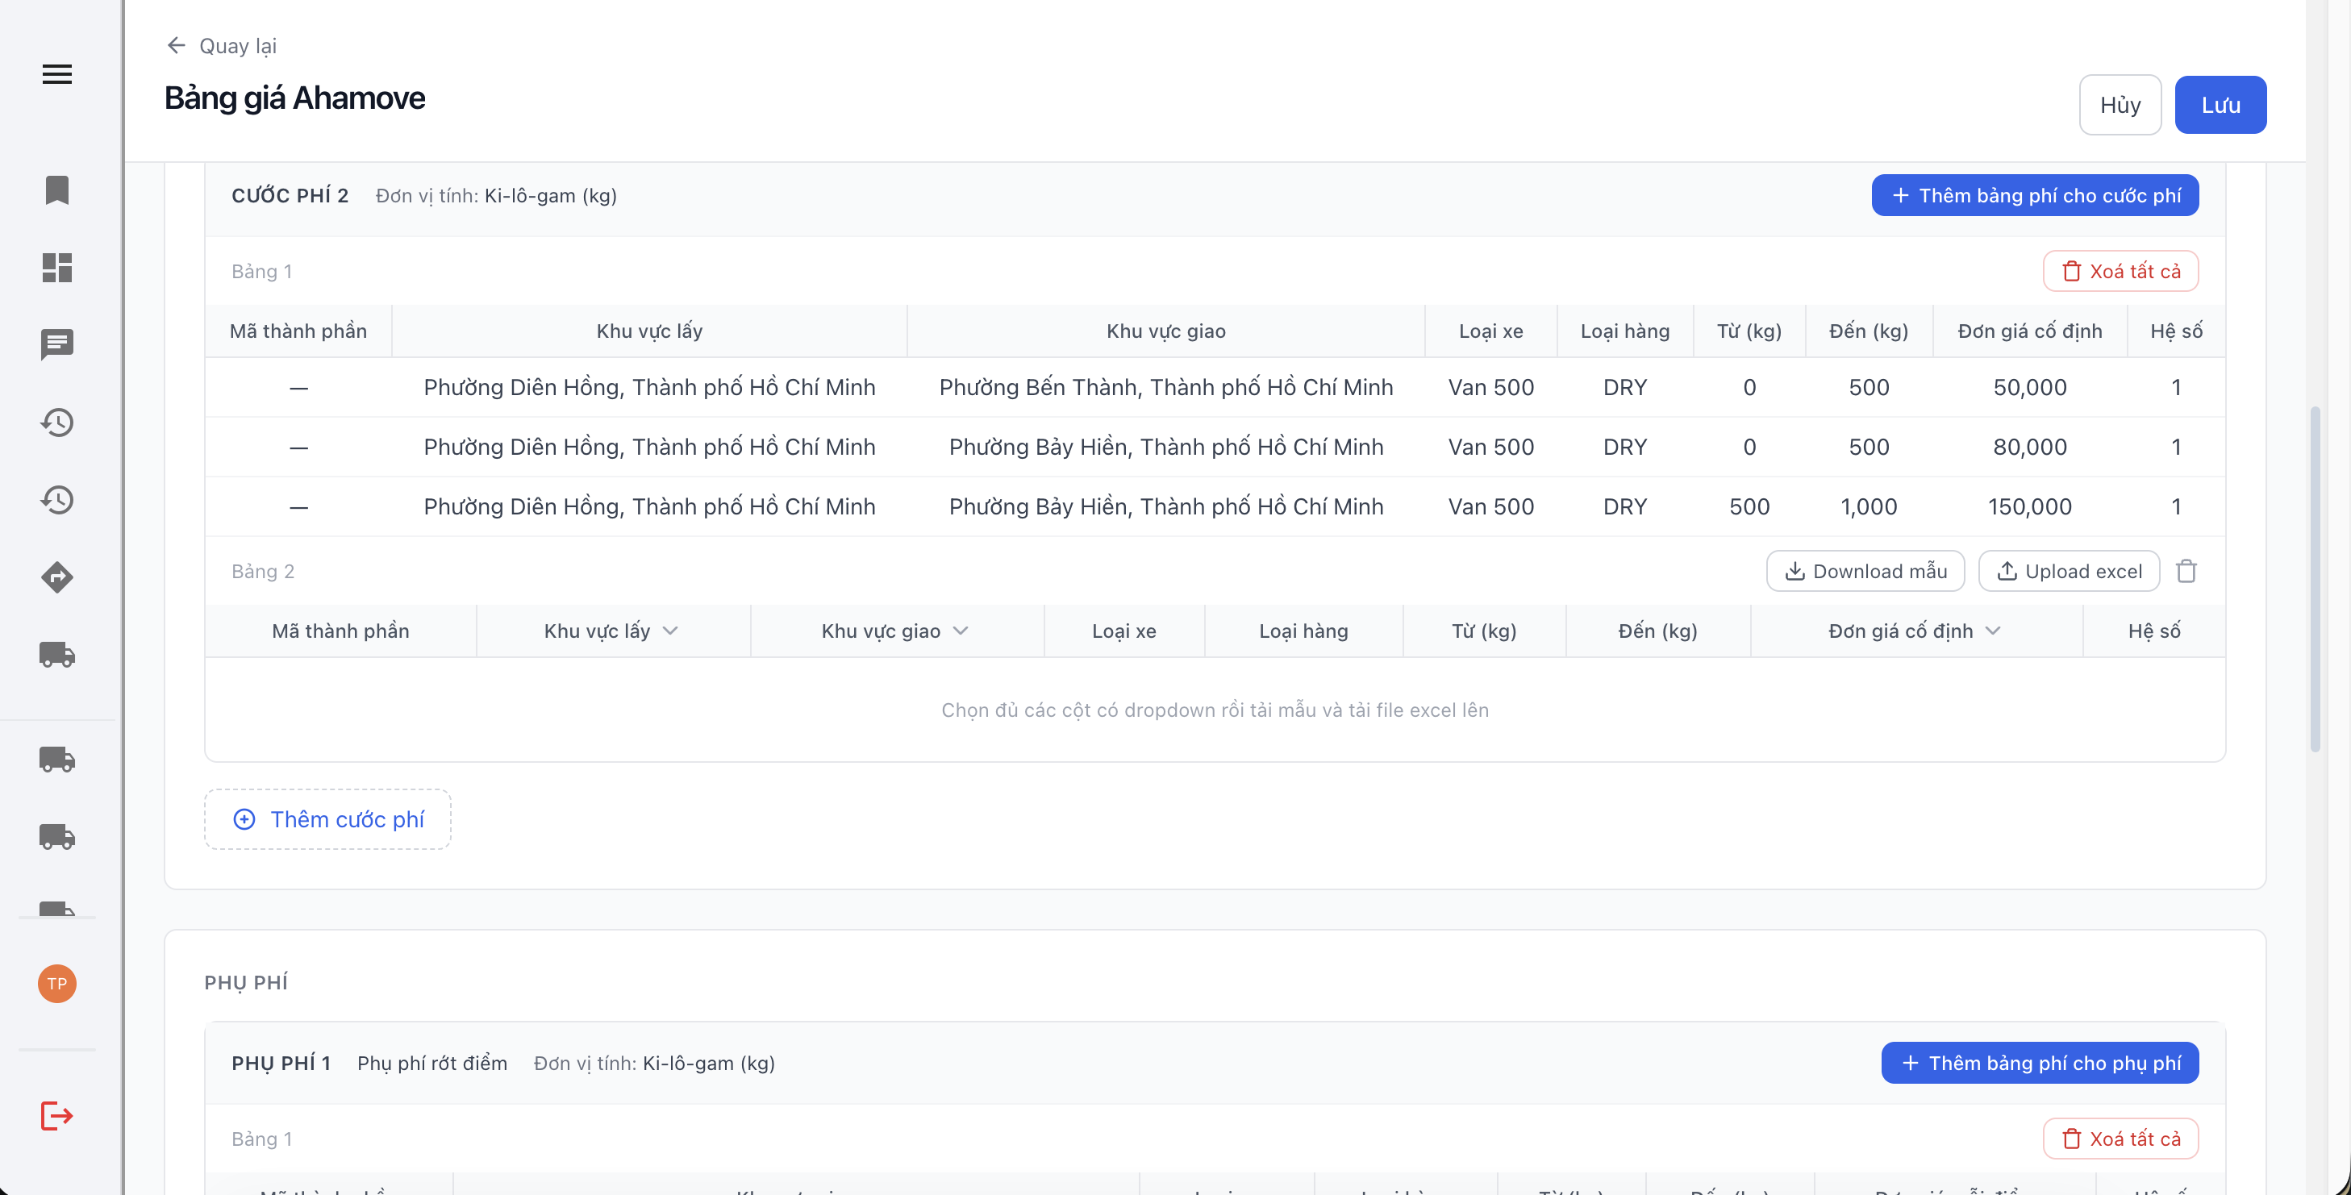The width and height of the screenshot is (2351, 1195).
Task: Open the dashboard grid icon
Action: [x=56, y=267]
